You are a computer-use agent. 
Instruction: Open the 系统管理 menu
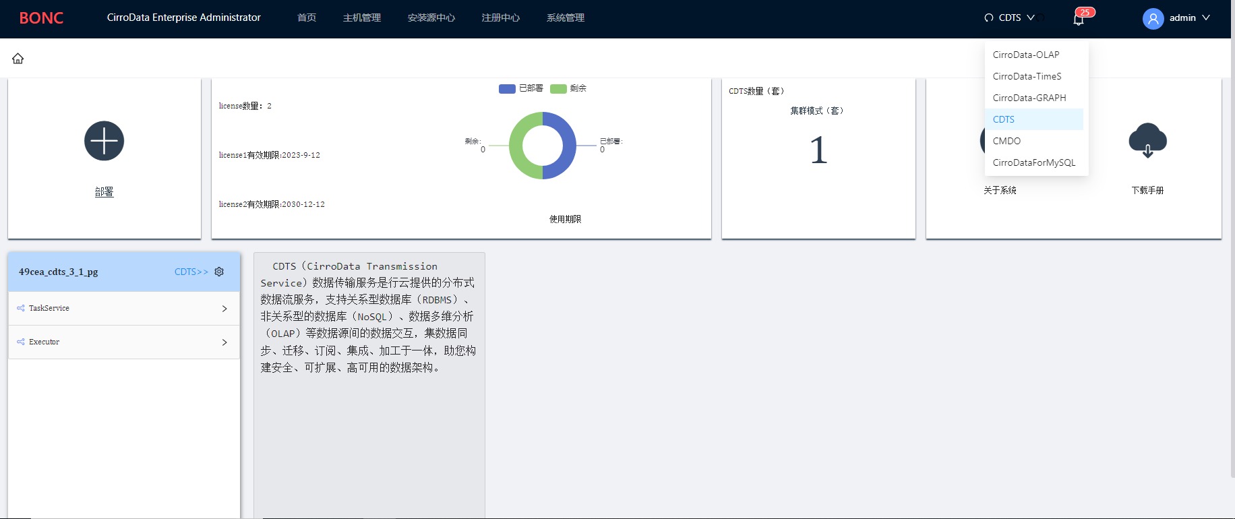click(566, 18)
